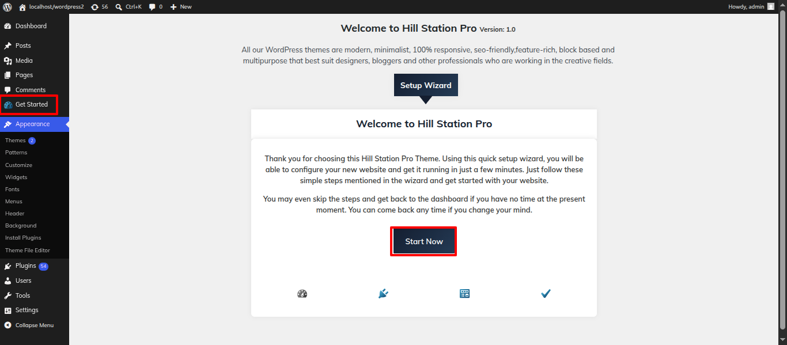Viewport: 787px width, 345px height.
Task: Select the Appearance menu item
Action: [x=35, y=124]
